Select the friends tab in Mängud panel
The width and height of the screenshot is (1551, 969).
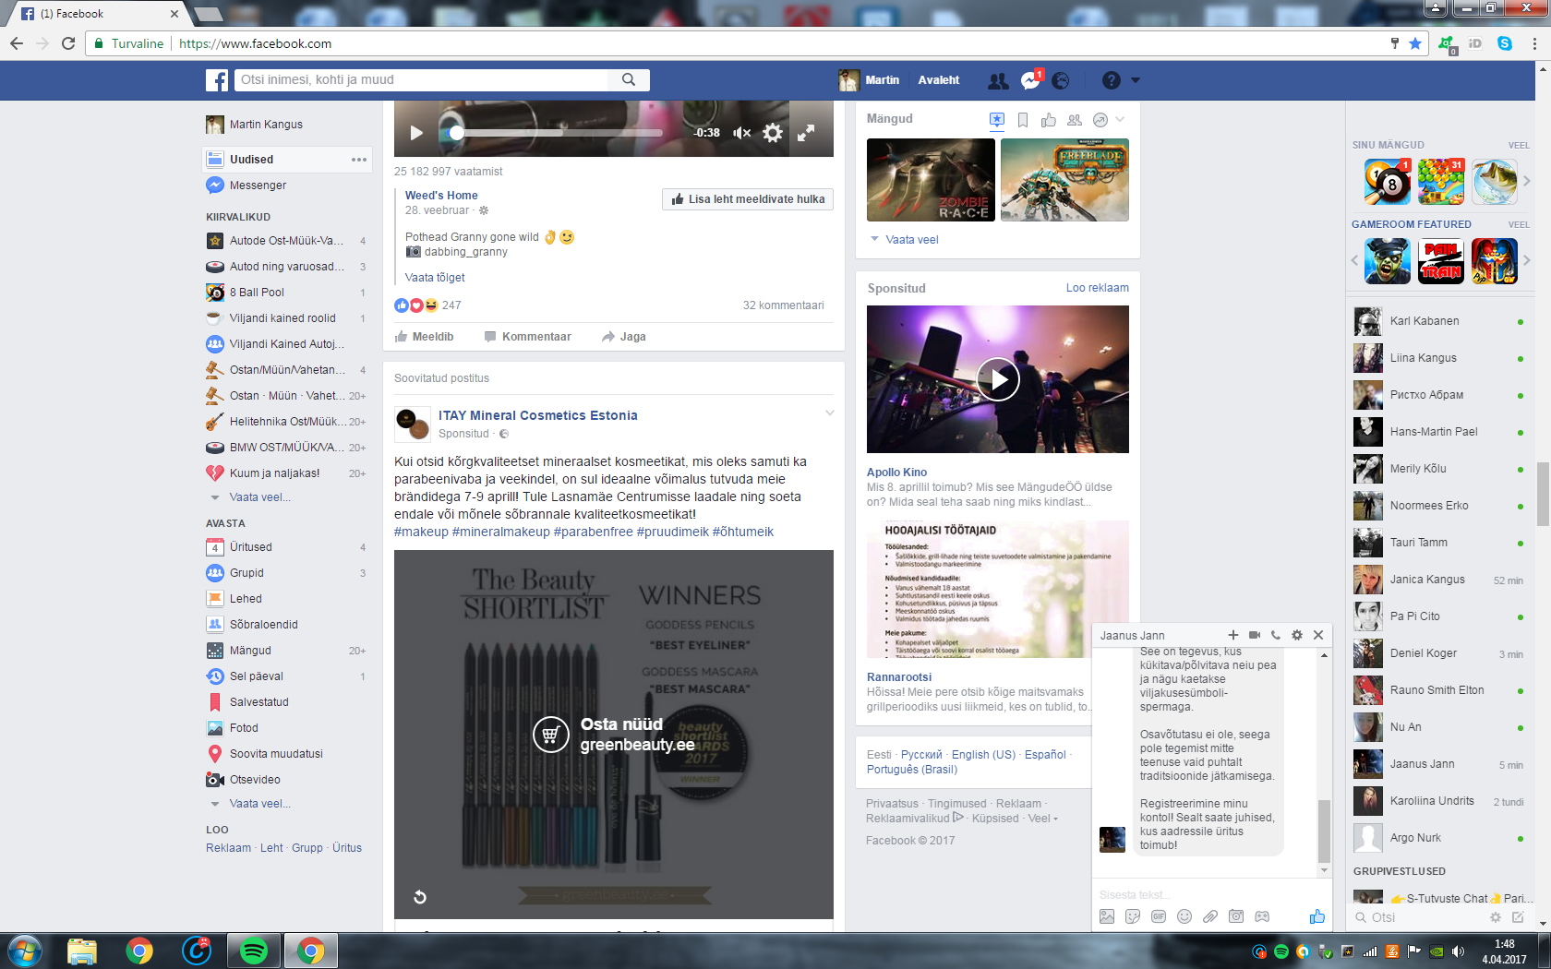tap(1075, 120)
